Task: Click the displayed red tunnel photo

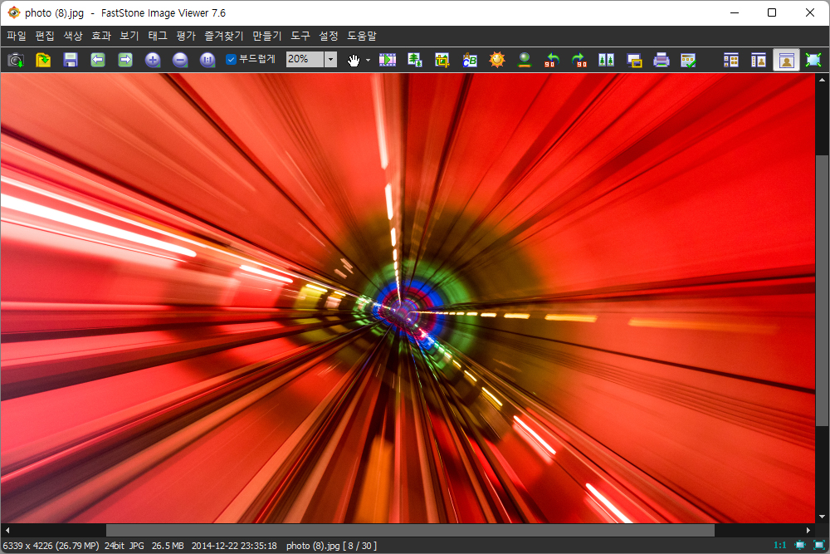Action: pos(408,298)
